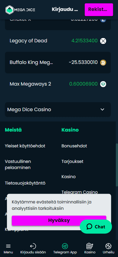Click the chevron in Mega Dice Casino row

click(102, 110)
